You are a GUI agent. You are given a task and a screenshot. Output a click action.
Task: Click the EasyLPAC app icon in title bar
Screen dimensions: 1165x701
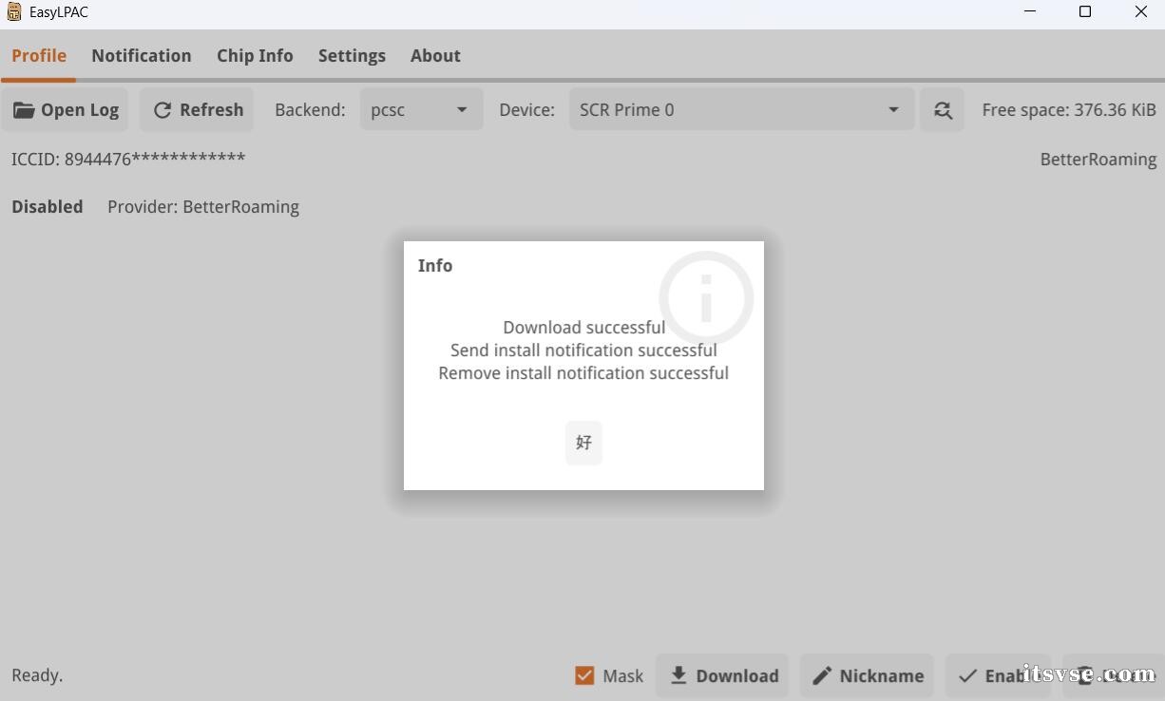coord(14,12)
